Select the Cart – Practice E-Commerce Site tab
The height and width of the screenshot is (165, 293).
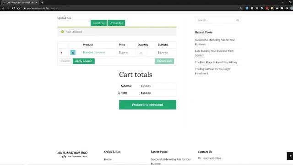[x=20, y=3]
